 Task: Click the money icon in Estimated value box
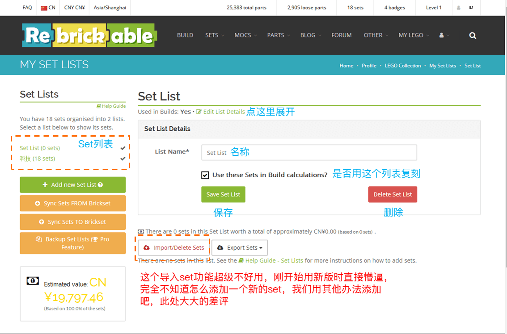[x=33, y=281]
